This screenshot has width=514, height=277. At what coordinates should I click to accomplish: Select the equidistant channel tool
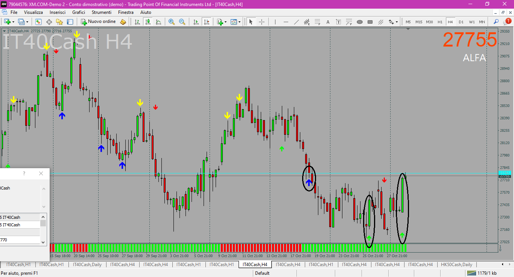[x=307, y=22]
